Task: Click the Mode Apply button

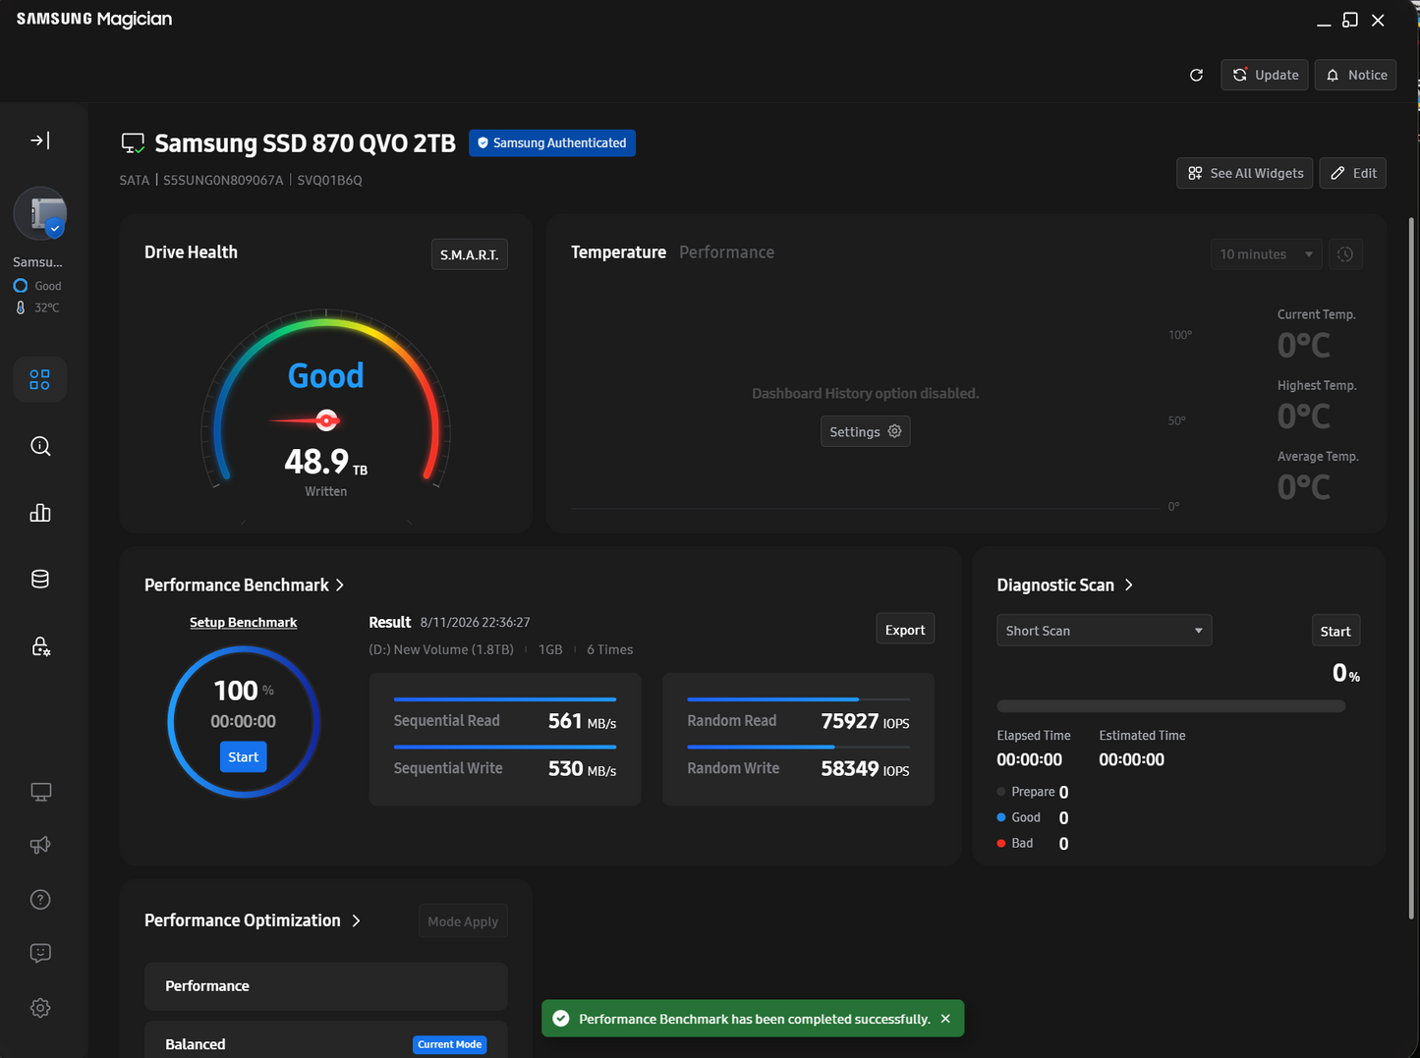Action: coord(464,920)
